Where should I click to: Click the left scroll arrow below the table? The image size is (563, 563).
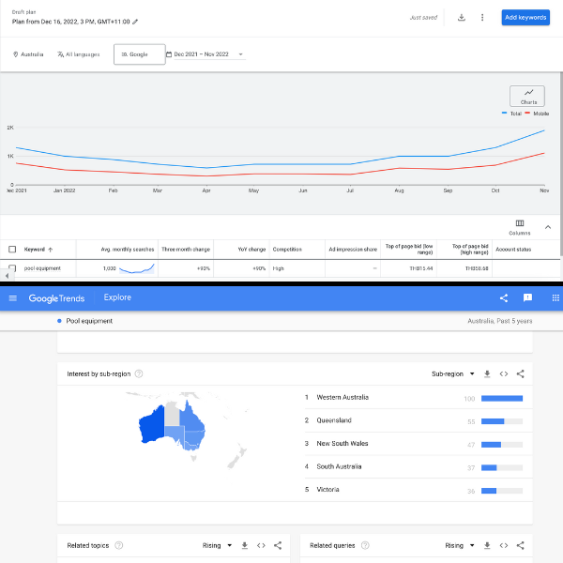(7, 276)
